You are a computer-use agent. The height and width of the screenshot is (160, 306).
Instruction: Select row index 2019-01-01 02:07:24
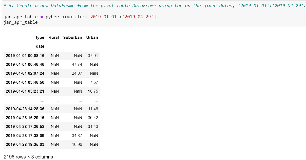click(x=25, y=73)
